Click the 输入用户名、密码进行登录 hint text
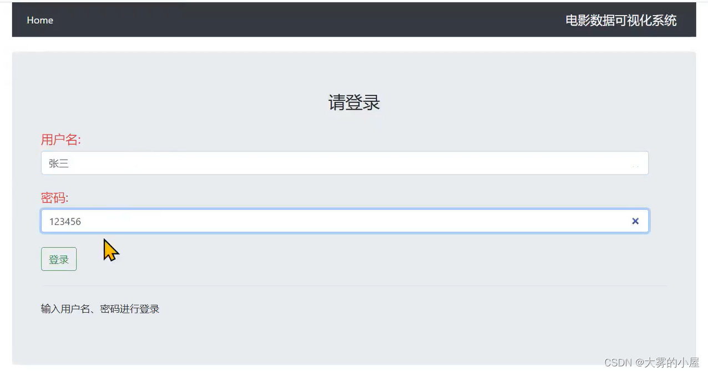The height and width of the screenshot is (373, 708). coord(100,309)
